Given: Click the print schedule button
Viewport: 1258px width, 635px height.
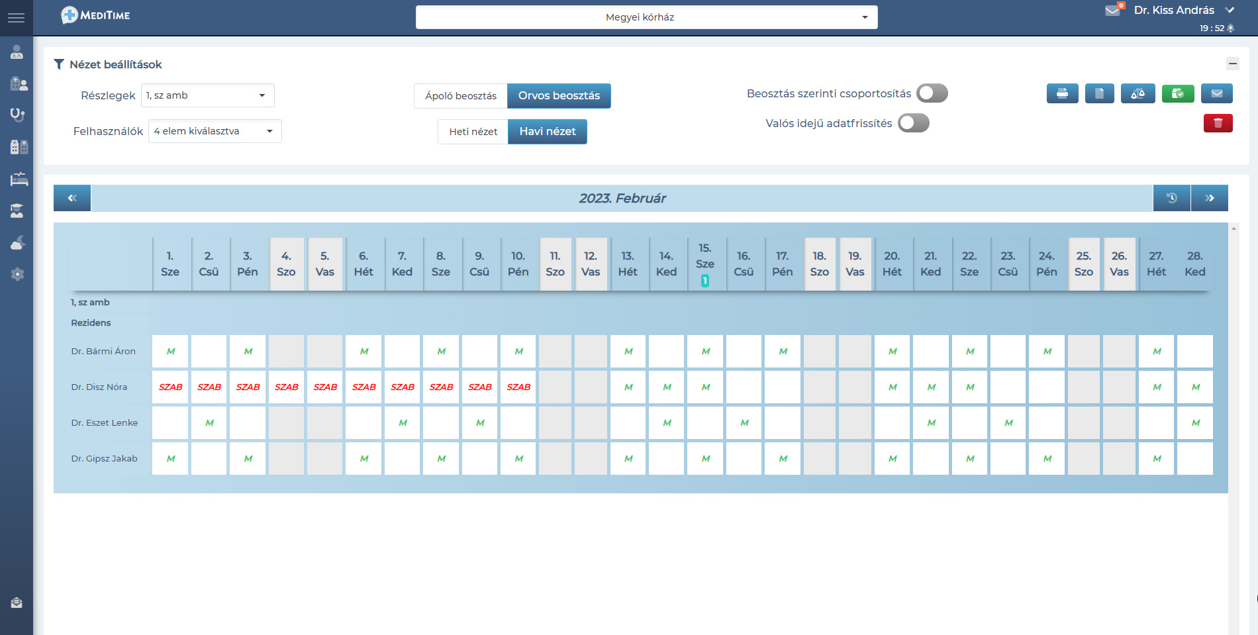Looking at the screenshot, I should pos(1062,93).
